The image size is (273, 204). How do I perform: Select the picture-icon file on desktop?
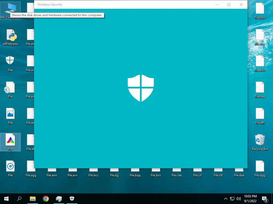click(10, 116)
